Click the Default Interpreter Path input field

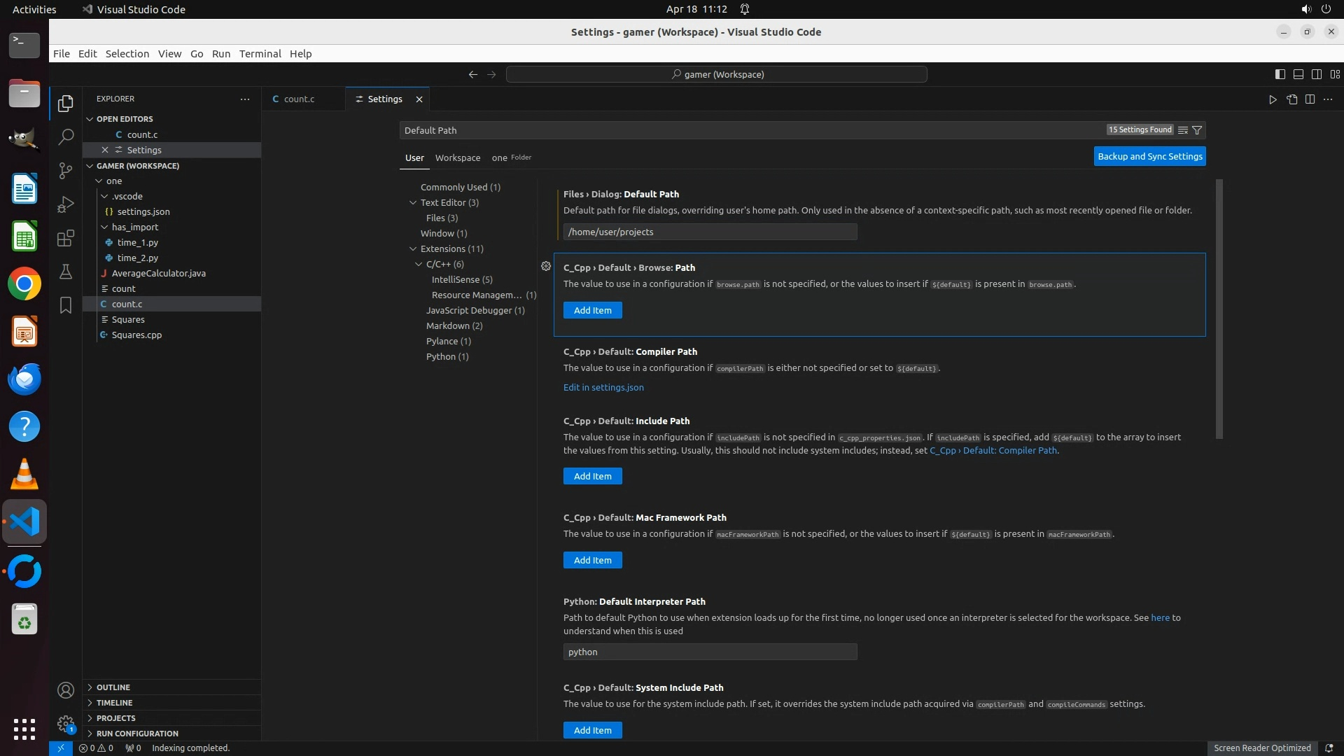coord(709,652)
